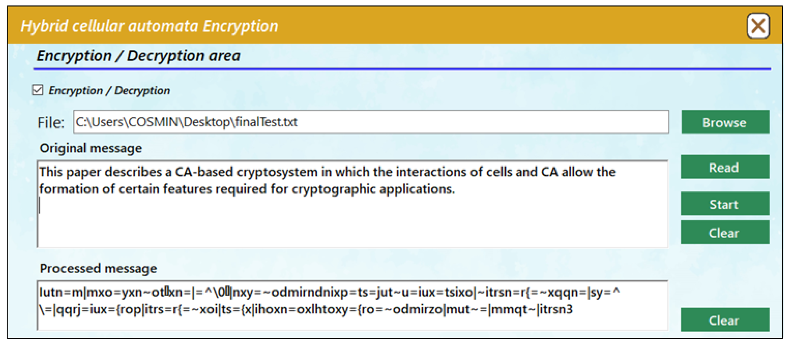
Task: Click the File: label
Action: coord(51,122)
